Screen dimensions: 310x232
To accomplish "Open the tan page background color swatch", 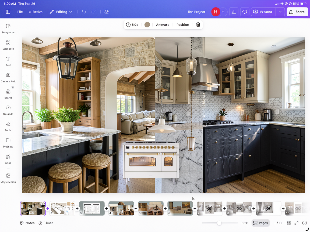I will point(147,25).
